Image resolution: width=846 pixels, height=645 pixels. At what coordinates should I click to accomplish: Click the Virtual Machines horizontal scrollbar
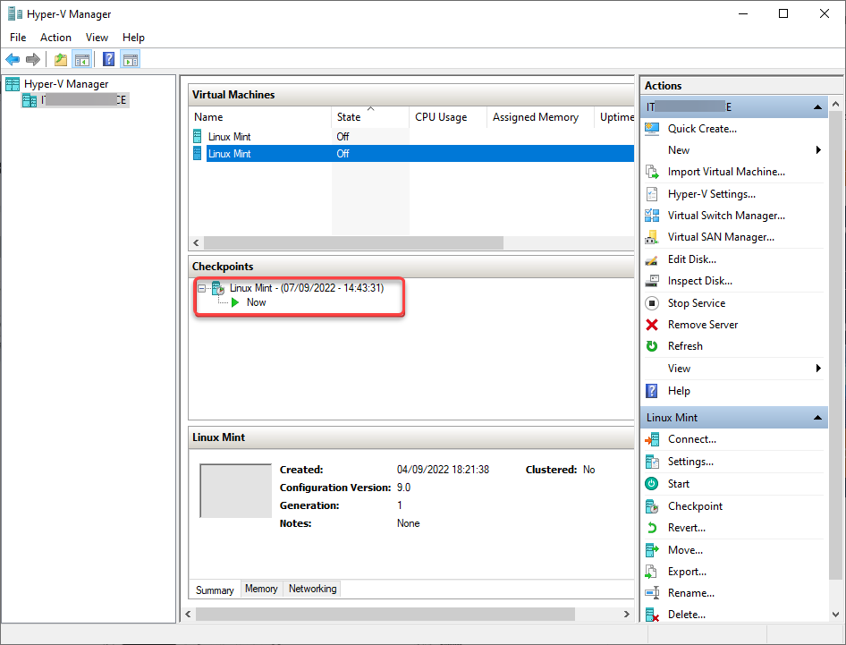353,243
